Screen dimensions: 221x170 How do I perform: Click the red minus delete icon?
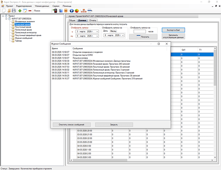coord(30,11)
